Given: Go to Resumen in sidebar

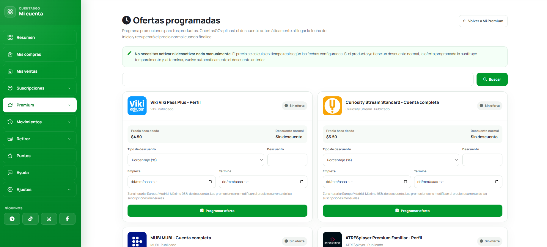Looking at the screenshot, I should click(40, 37).
